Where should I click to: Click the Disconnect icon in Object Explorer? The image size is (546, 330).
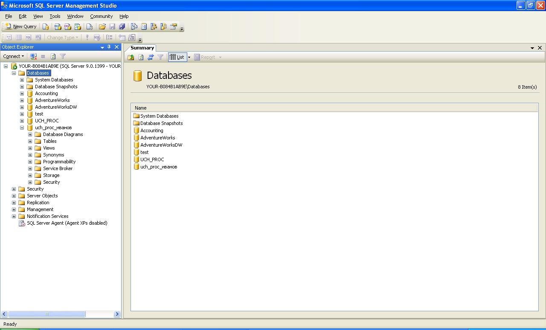(33, 56)
